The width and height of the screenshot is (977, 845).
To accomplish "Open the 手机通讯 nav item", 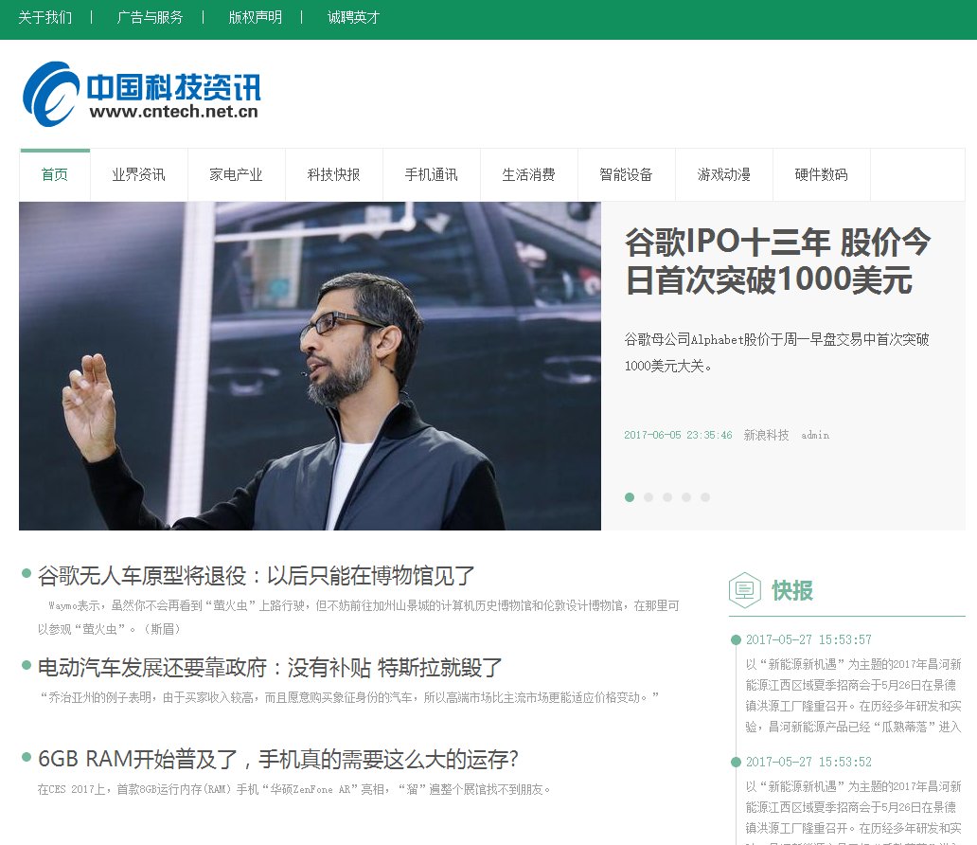I will pyautogui.click(x=431, y=175).
